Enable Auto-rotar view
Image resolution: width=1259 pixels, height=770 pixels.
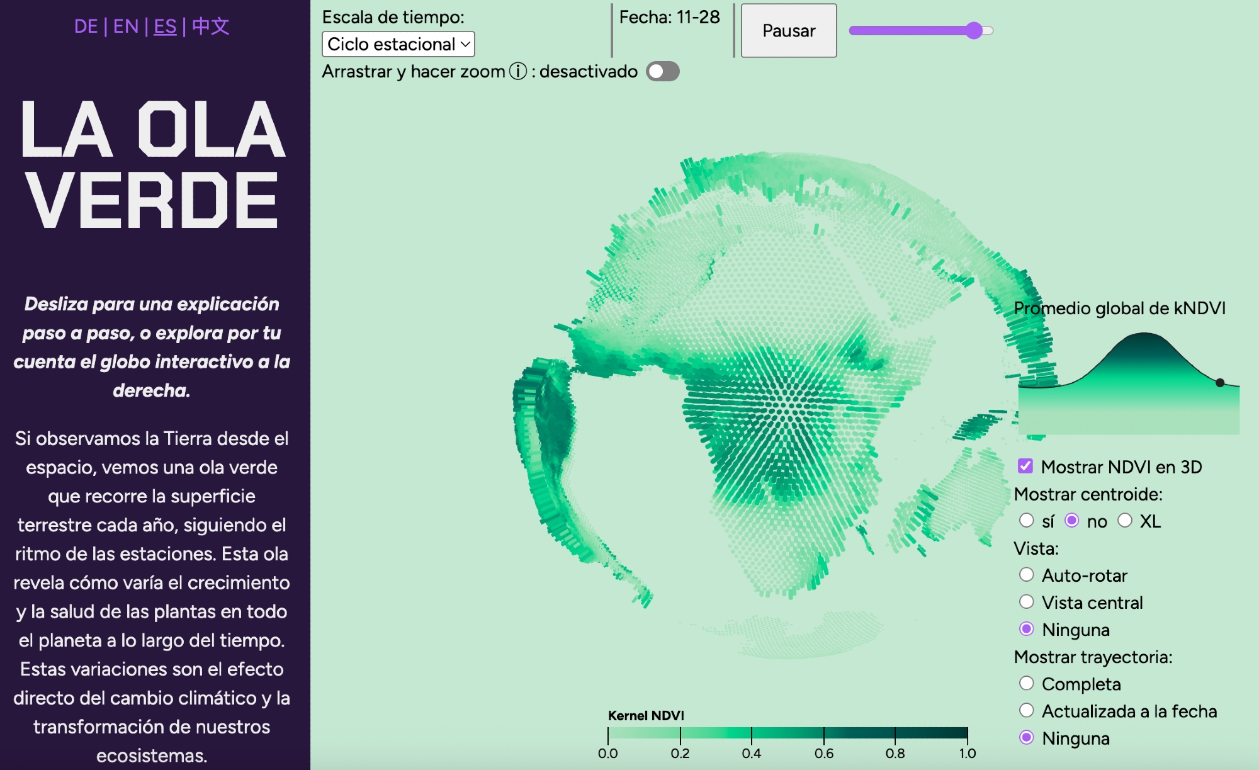tap(1027, 575)
